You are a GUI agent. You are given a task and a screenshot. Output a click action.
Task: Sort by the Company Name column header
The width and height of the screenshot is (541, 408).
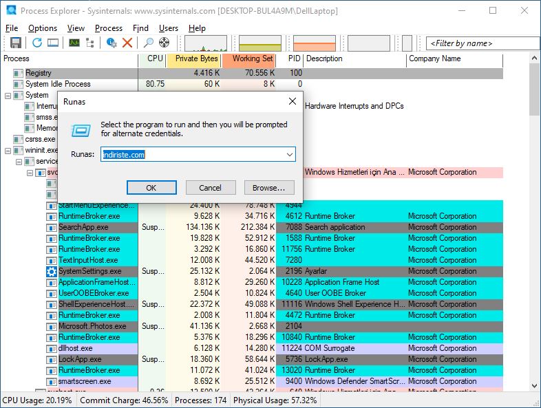click(455, 58)
